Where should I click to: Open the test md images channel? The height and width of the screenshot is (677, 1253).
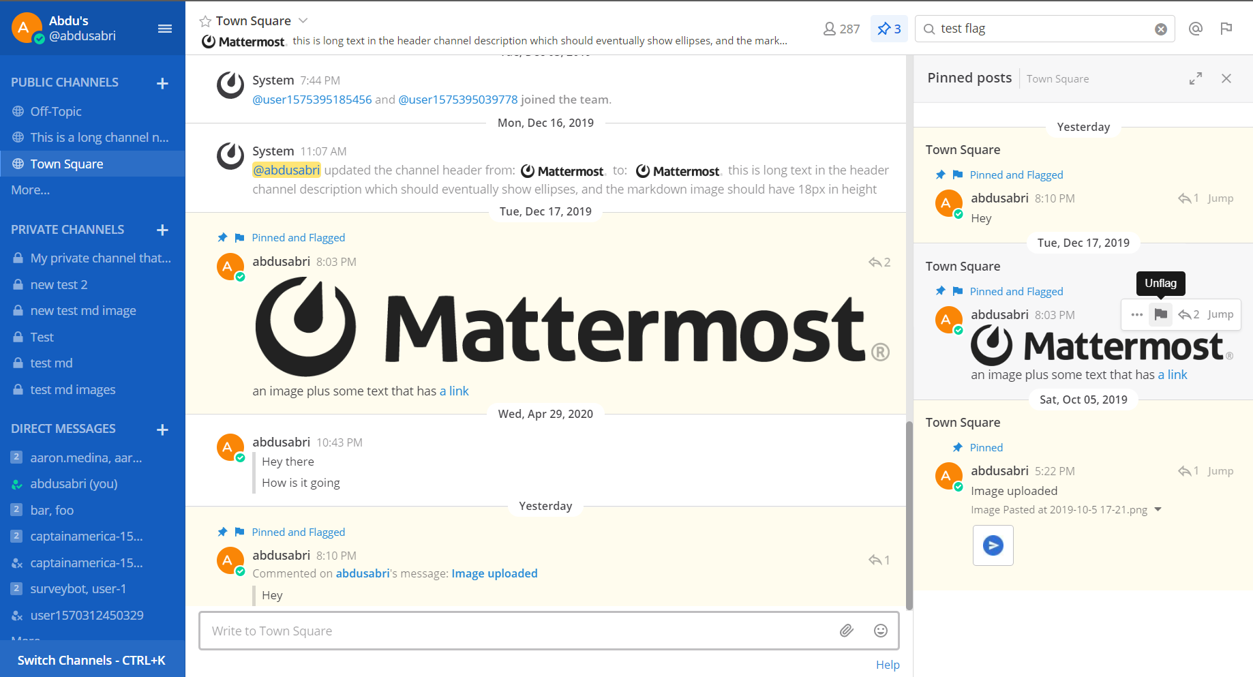(x=93, y=389)
